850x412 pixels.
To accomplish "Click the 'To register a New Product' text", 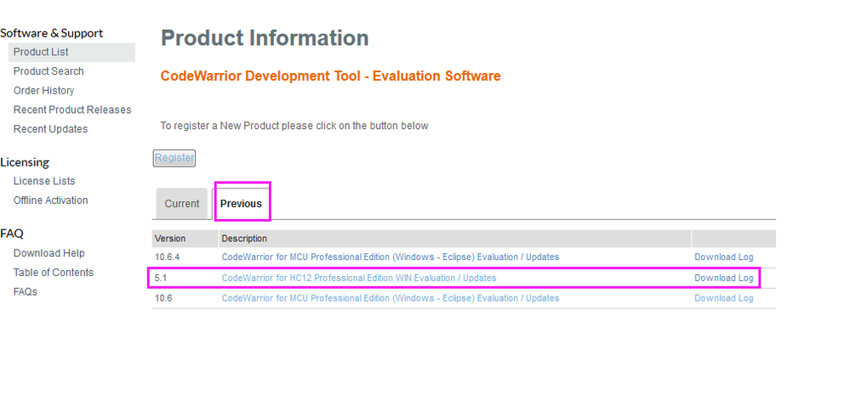I will [294, 126].
